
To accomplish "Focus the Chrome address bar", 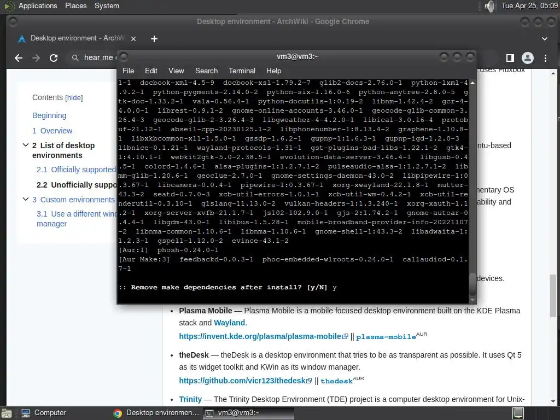I will (97, 58).
